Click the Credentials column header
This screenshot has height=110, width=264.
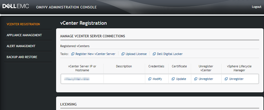point(156,66)
